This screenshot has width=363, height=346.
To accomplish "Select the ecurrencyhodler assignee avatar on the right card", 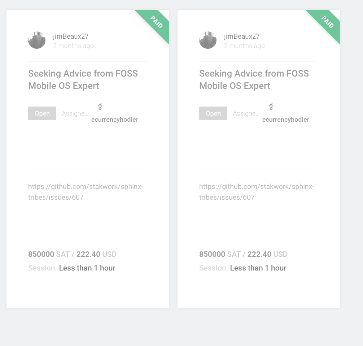I will click(271, 107).
